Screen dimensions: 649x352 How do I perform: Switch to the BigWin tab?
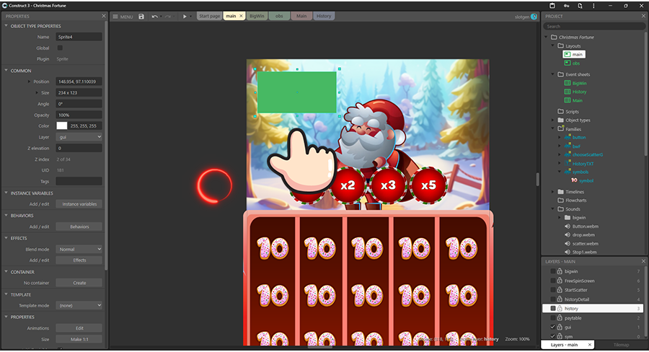click(257, 16)
